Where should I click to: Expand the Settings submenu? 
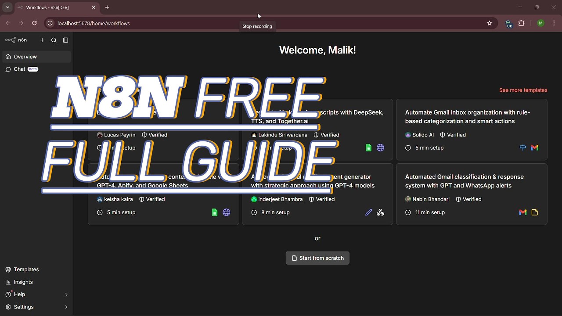click(x=36, y=307)
